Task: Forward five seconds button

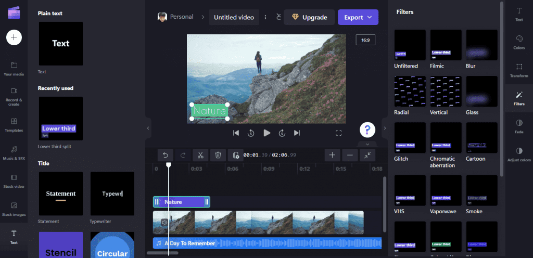Action: click(x=282, y=133)
